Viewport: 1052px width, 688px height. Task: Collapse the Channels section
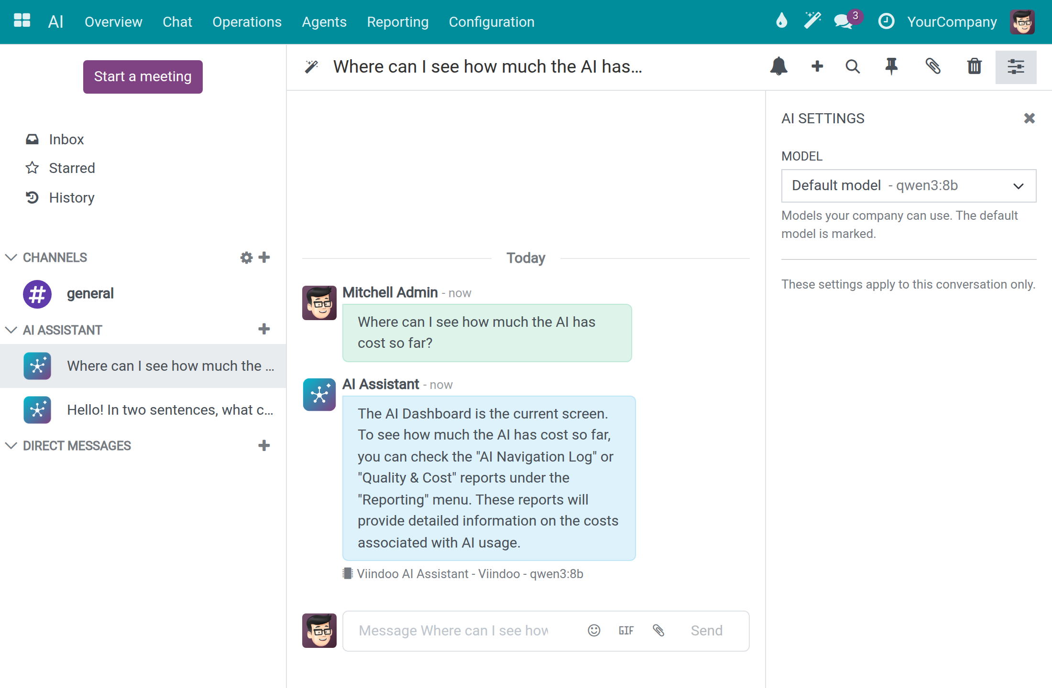(11, 258)
